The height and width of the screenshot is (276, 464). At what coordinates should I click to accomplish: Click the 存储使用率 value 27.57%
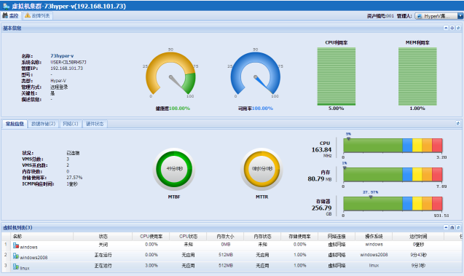(x=74, y=178)
